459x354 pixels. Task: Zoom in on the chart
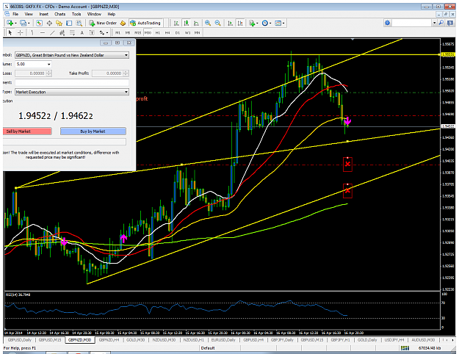coord(208,23)
